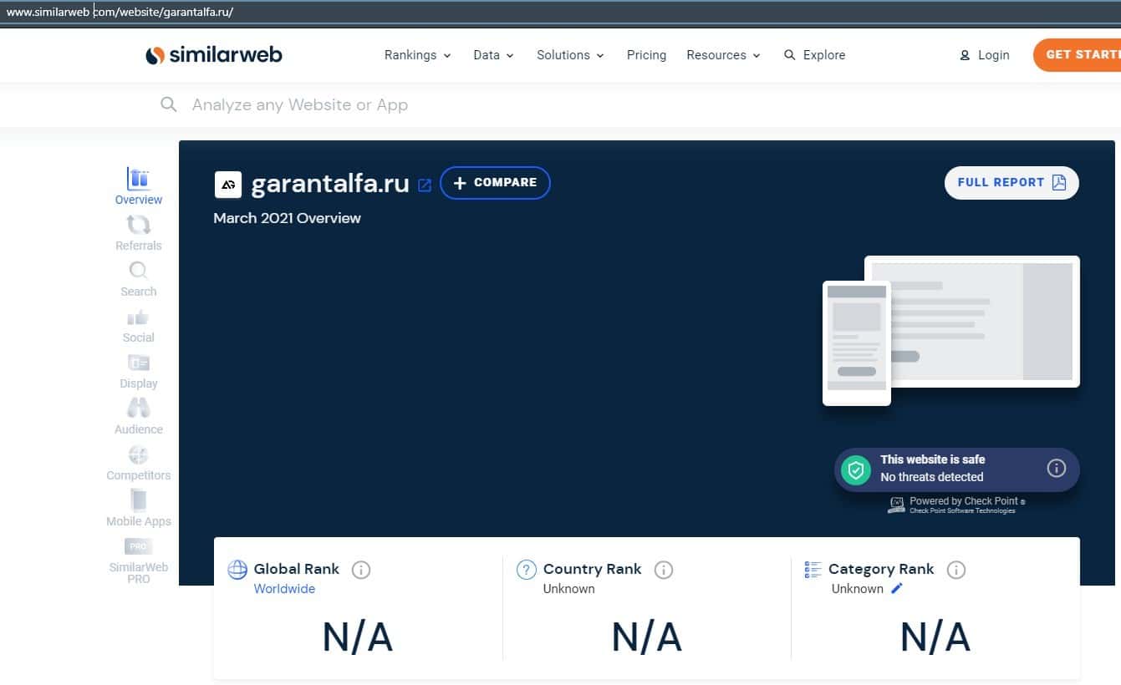
Task: Click the Powered by Check Point text
Action: tap(964, 501)
